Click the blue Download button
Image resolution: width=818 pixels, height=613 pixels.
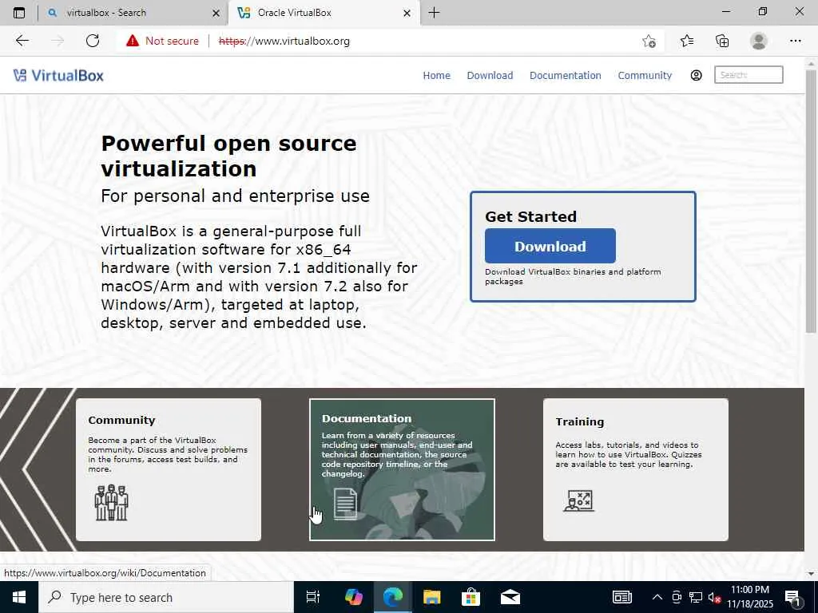(x=550, y=246)
